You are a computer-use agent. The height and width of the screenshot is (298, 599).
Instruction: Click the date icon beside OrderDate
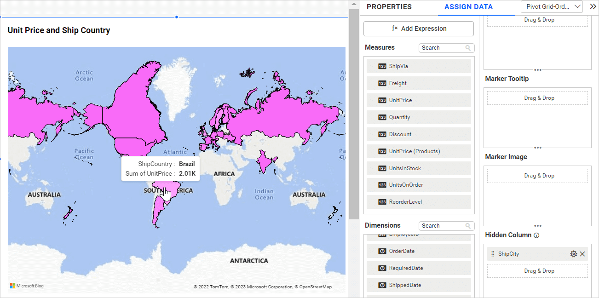point(382,251)
